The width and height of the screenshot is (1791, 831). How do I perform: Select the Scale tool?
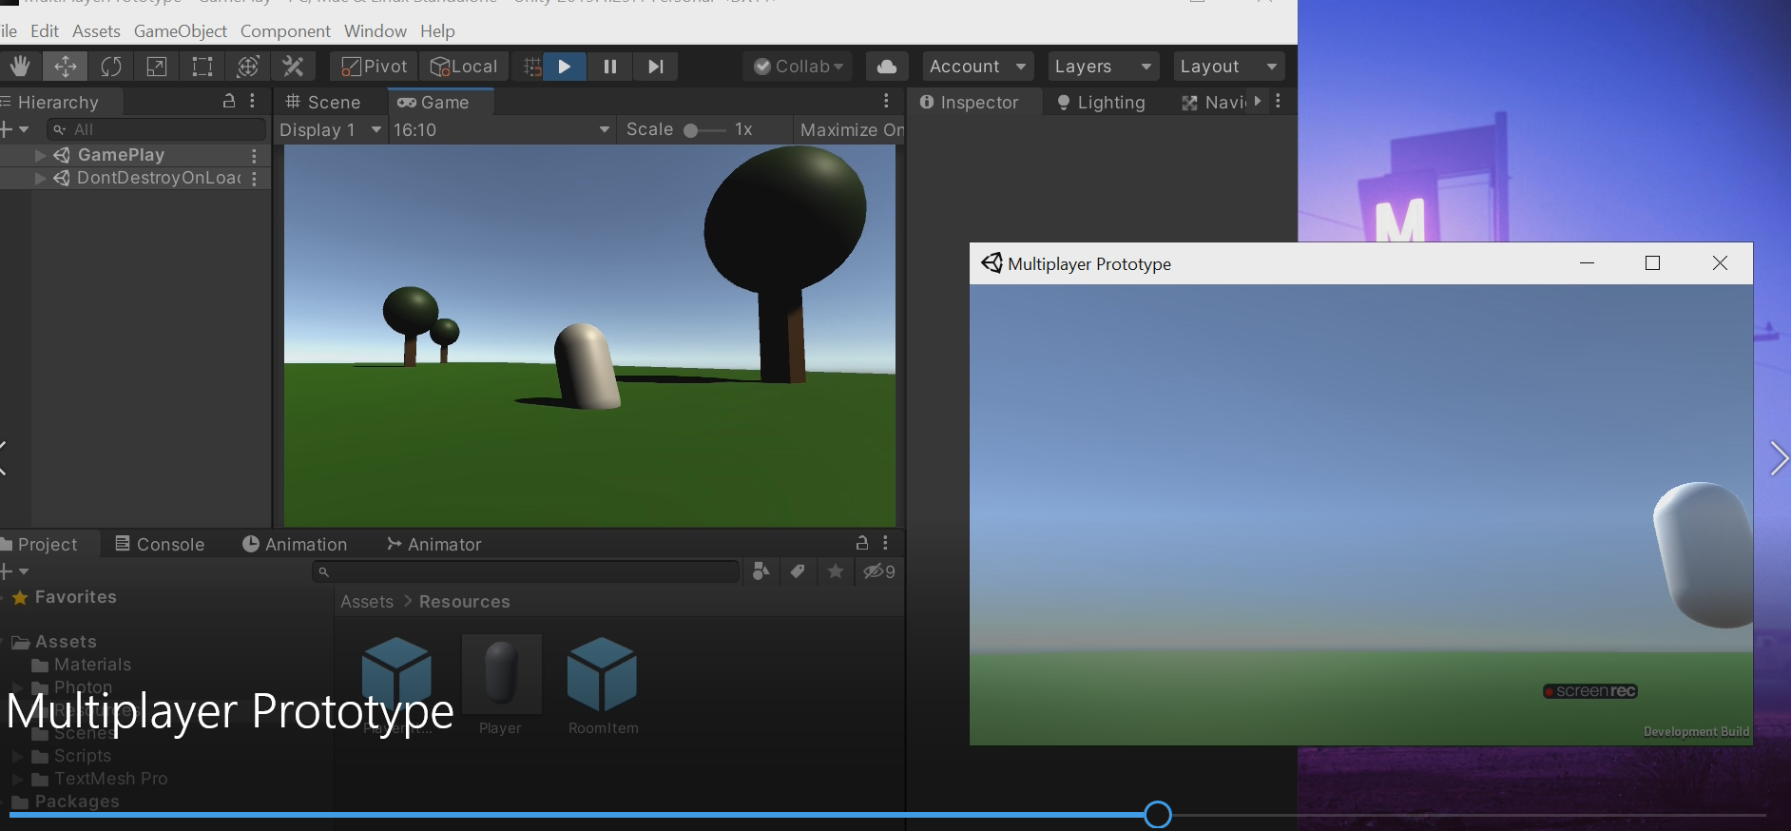click(156, 67)
